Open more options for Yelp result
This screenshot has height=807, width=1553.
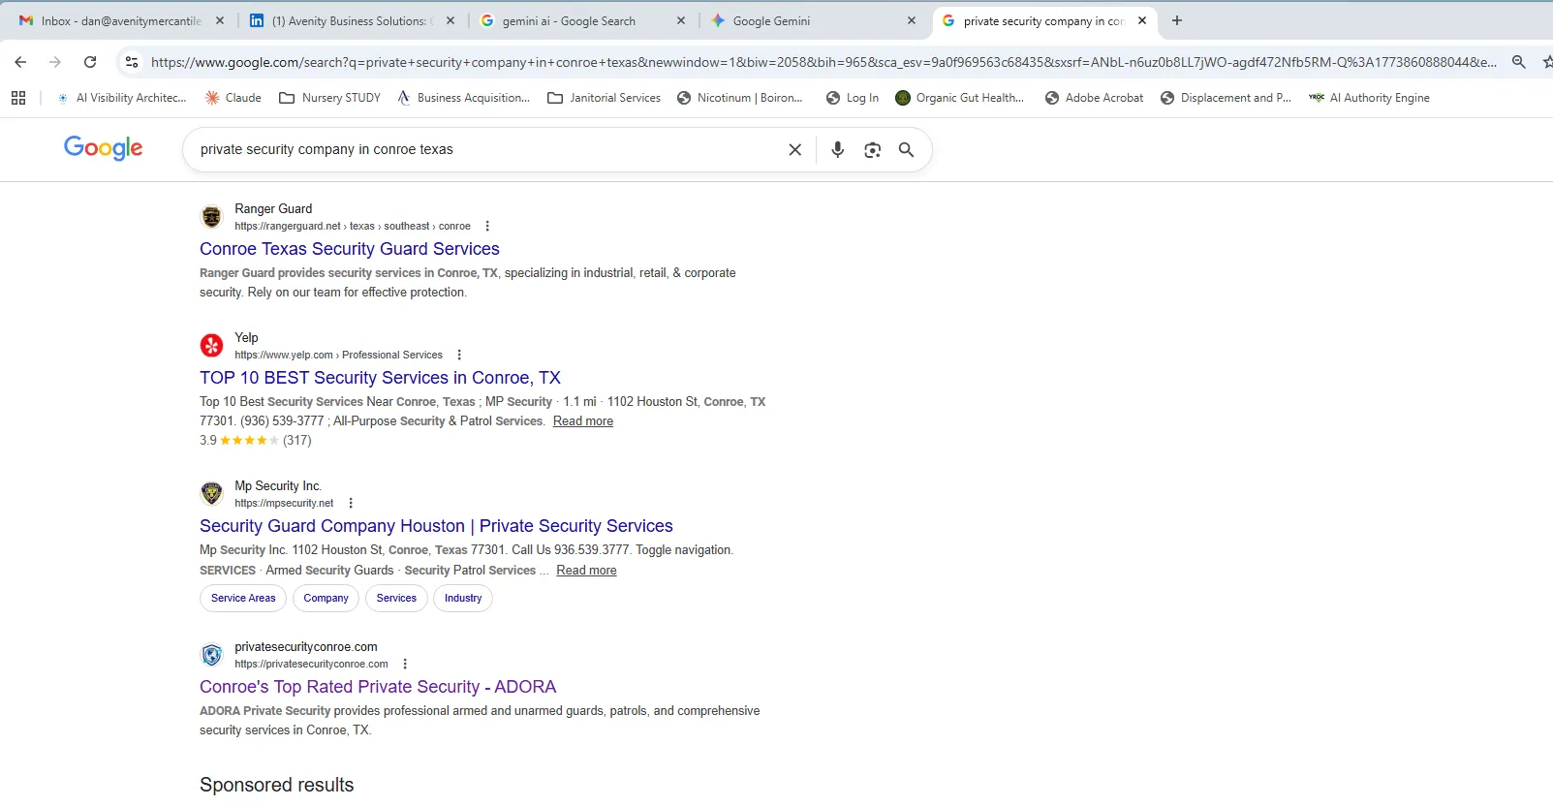(459, 355)
